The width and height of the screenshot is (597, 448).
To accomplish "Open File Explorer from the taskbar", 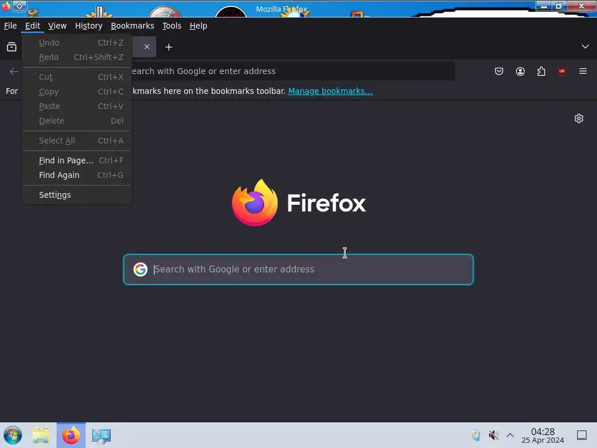I will click(x=41, y=435).
